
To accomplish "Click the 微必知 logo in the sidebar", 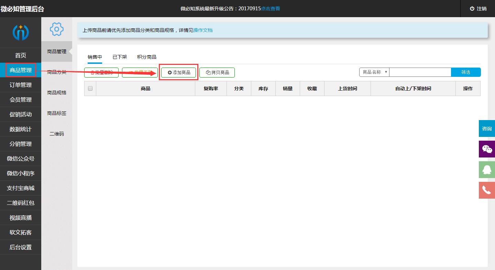I will point(21,32).
